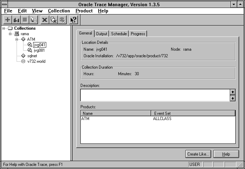Screen dimensions: 245x169
Task: Click the context Help arrow-question icon
Action: pos(73,20)
